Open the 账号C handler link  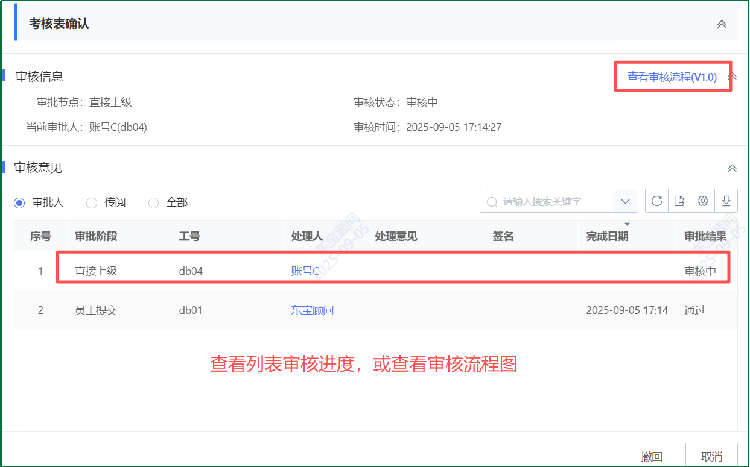(305, 271)
